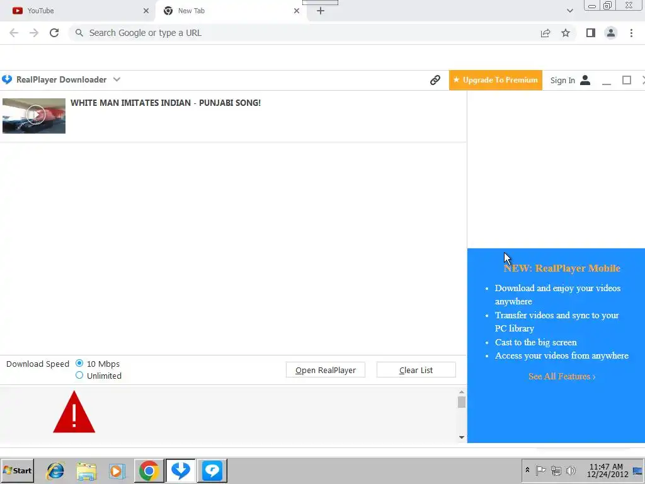The image size is (645, 484).
Task: Click the Show desktop button
Action: [637, 470]
